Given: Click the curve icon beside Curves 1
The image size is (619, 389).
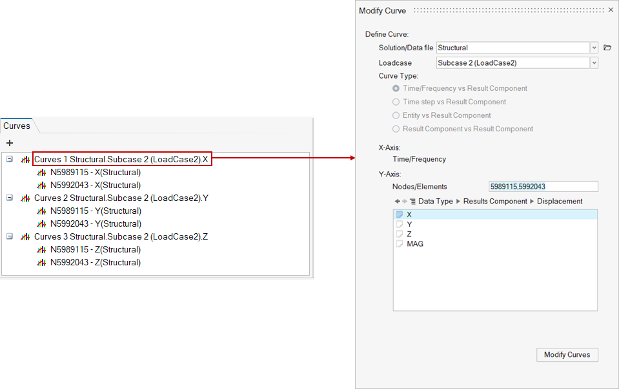Looking at the screenshot, I should (x=25, y=159).
